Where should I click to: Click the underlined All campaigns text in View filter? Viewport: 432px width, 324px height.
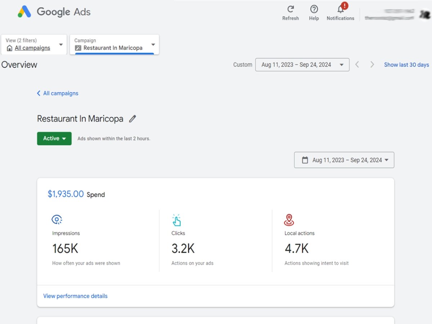(32, 48)
